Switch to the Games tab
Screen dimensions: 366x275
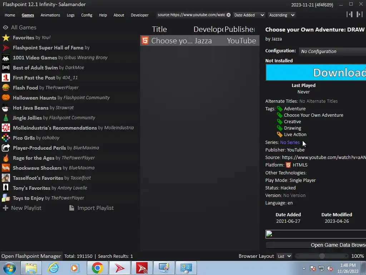[x=28, y=15]
